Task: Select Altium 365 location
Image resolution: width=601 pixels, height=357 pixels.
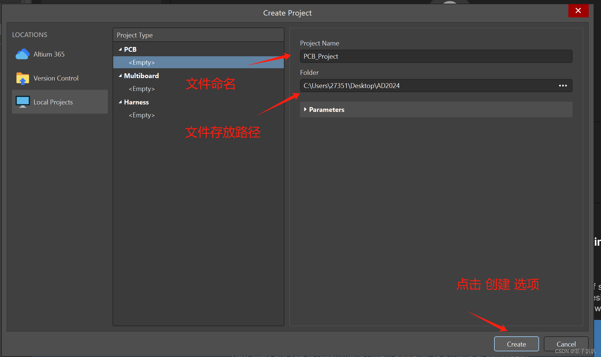Action: click(49, 54)
